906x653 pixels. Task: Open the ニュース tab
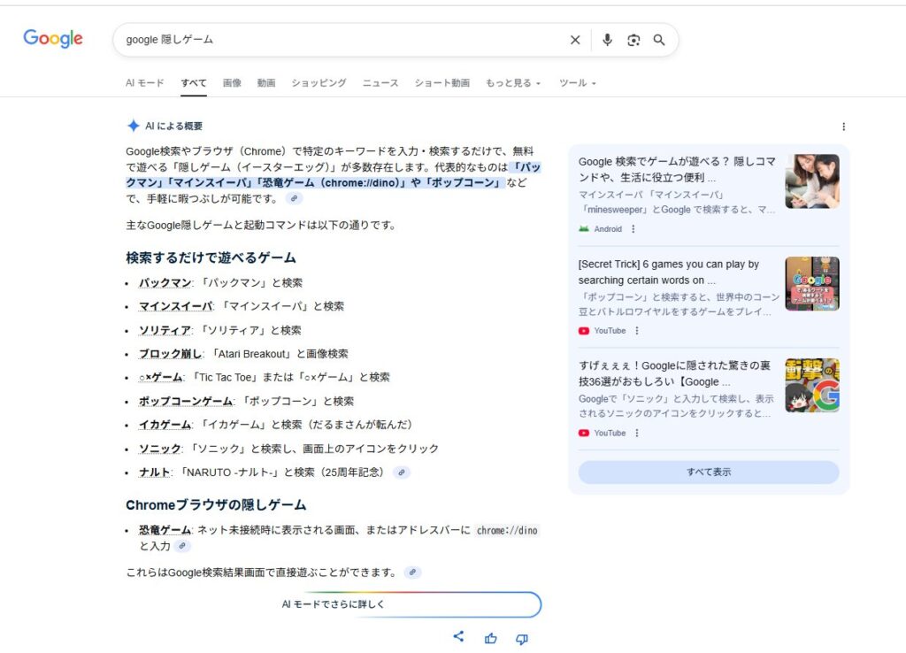point(380,83)
